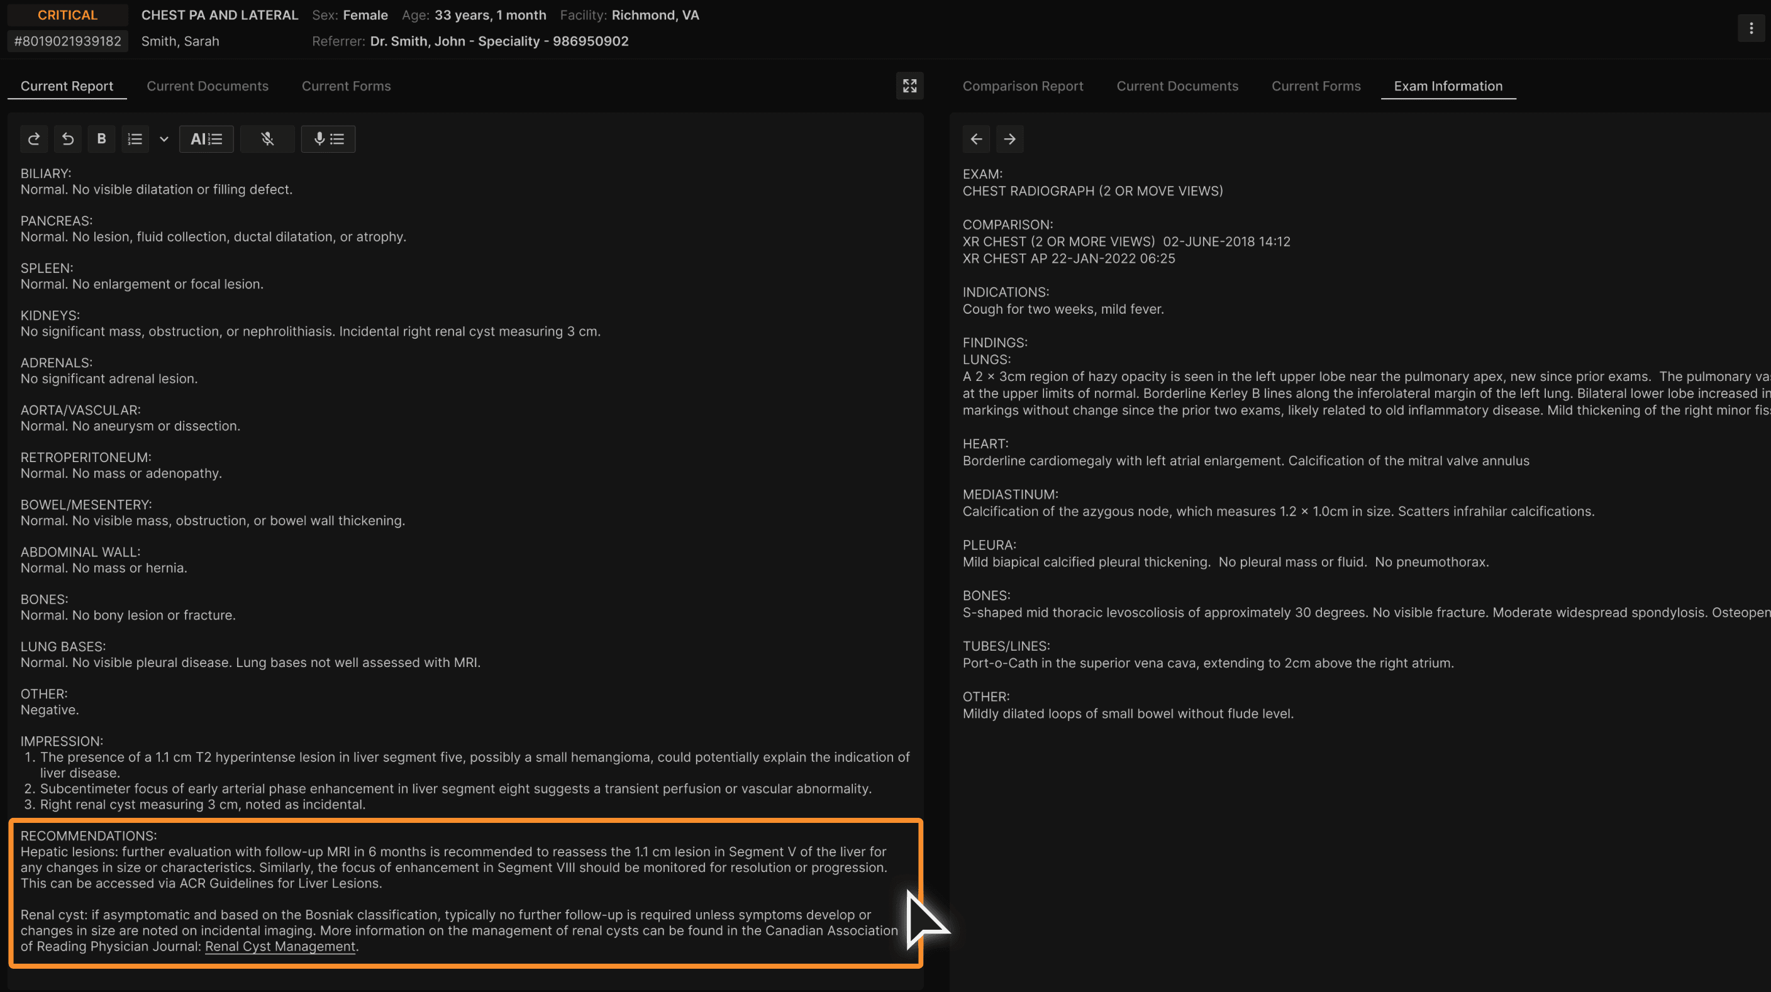Go to next exam with right arrow
This screenshot has width=1771, height=992.
tap(1009, 139)
